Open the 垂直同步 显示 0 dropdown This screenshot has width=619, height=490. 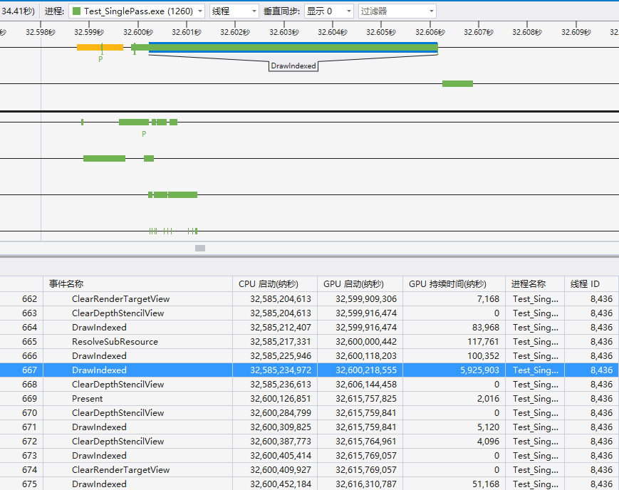[329, 11]
